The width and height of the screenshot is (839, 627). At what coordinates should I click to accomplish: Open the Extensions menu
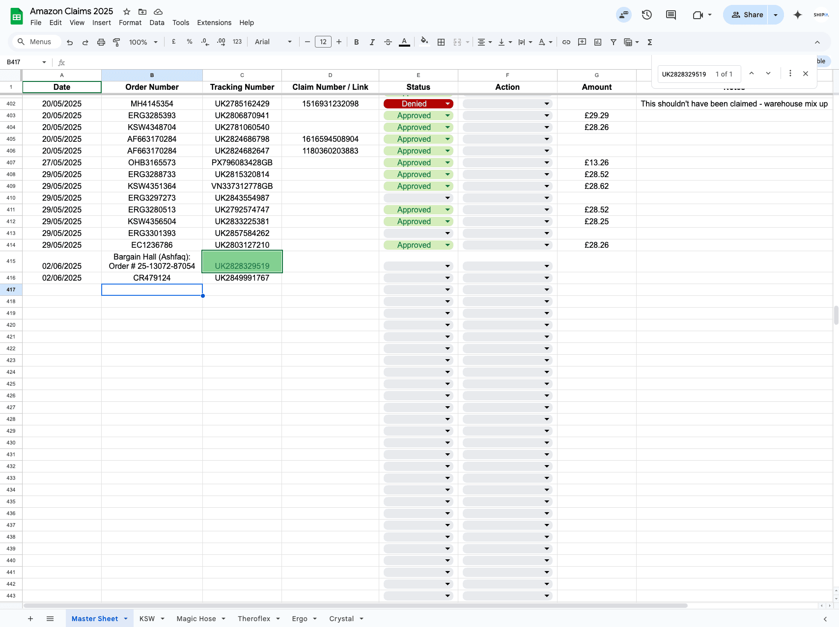click(x=214, y=23)
